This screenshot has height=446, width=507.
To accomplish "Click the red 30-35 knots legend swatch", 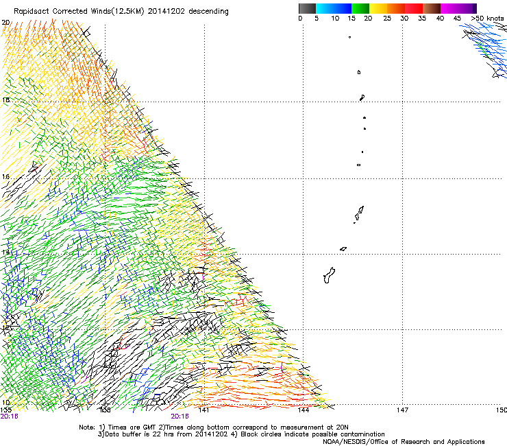I will click(414, 8).
